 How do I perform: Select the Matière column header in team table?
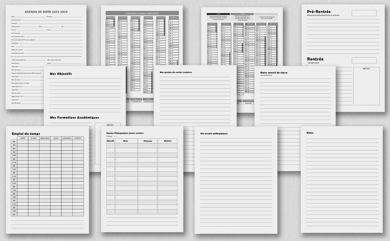[x=167, y=141]
